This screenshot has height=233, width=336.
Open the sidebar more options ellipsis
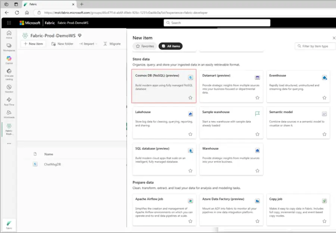pyautogui.click(x=9, y=144)
